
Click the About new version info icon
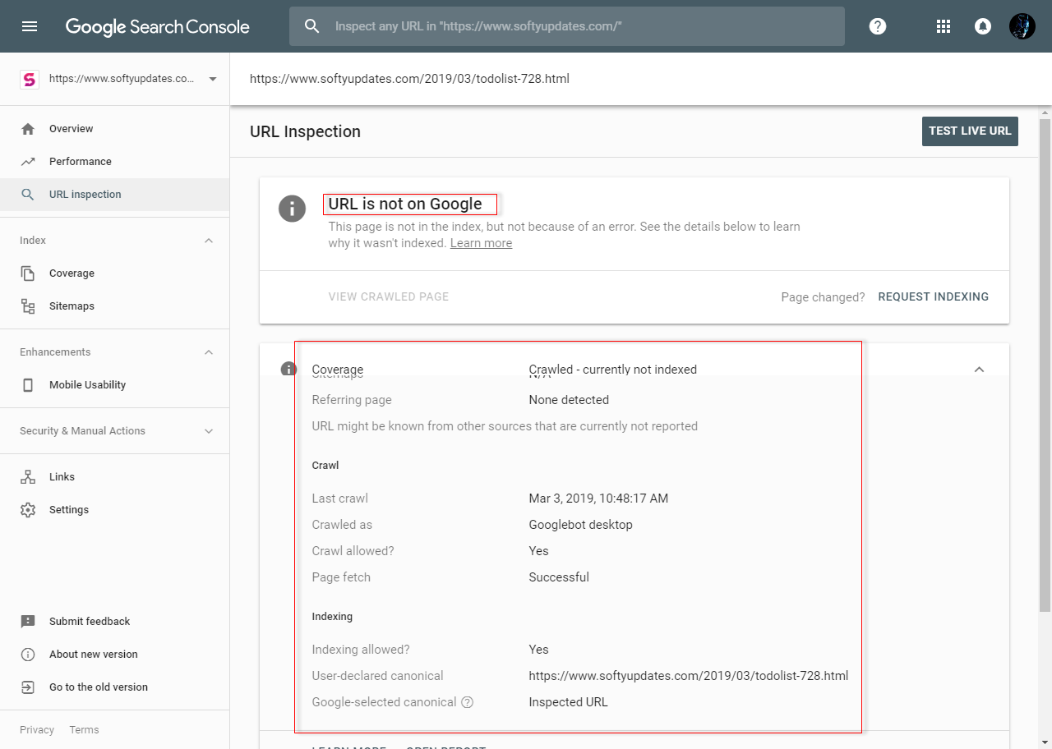click(28, 655)
